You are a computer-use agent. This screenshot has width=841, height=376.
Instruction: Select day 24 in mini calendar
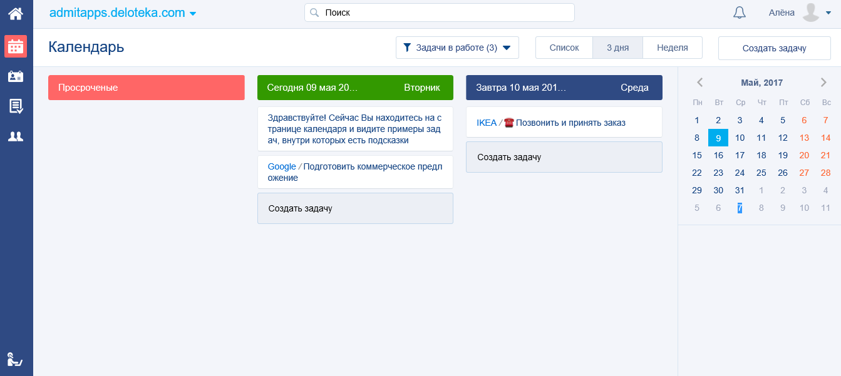740,173
